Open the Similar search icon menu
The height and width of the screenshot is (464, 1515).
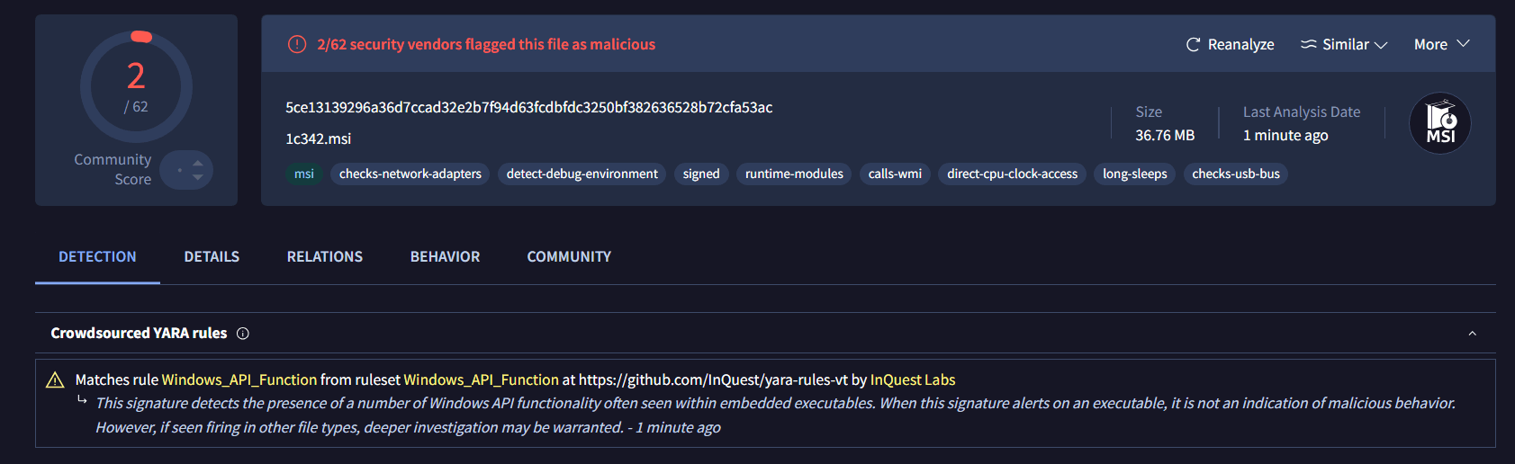pyautogui.click(x=1309, y=44)
